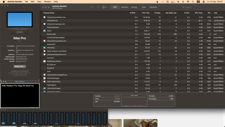Open the Regulatory Certification link
The height and width of the screenshot is (127, 225).
pyautogui.click(x=20, y=71)
